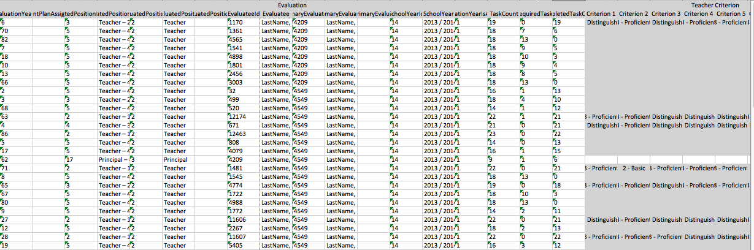The image size is (754, 250).
Task: Click the EvaluateeId cell '1361'
Action: pos(244,31)
